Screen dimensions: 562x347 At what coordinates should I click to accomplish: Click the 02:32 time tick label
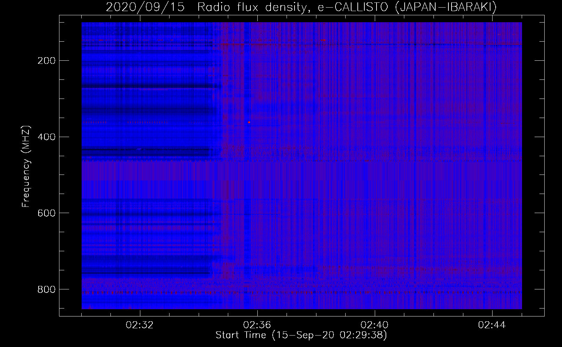point(140,325)
